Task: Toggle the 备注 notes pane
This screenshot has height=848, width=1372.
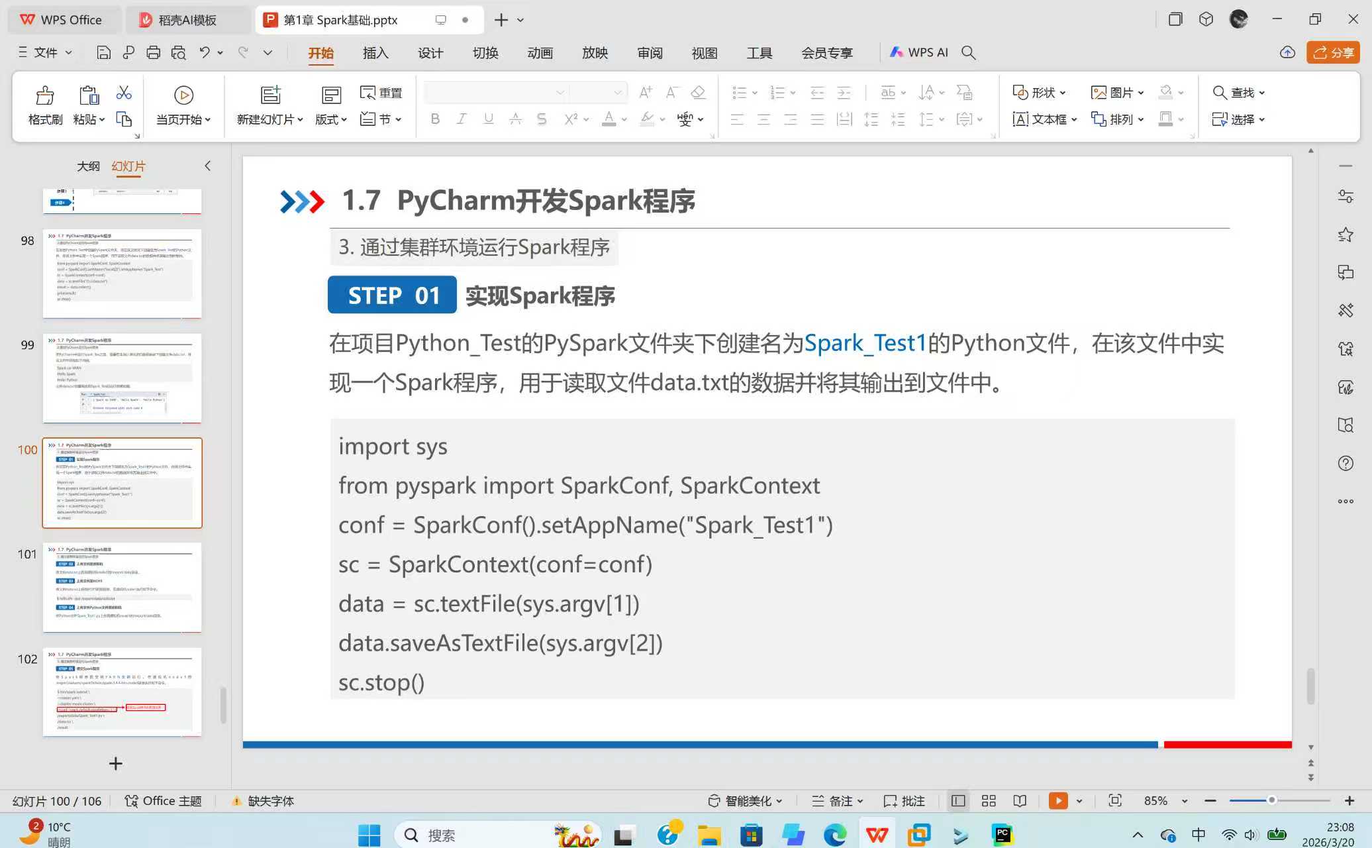Action: 838,801
